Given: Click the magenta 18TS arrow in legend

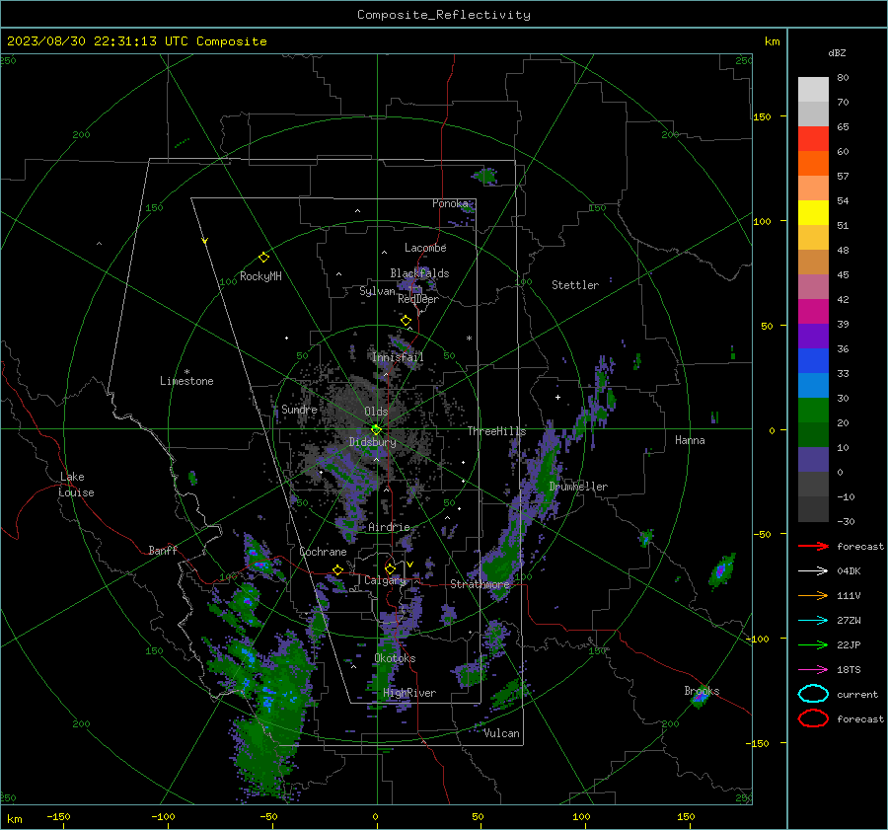Looking at the screenshot, I should (x=813, y=670).
